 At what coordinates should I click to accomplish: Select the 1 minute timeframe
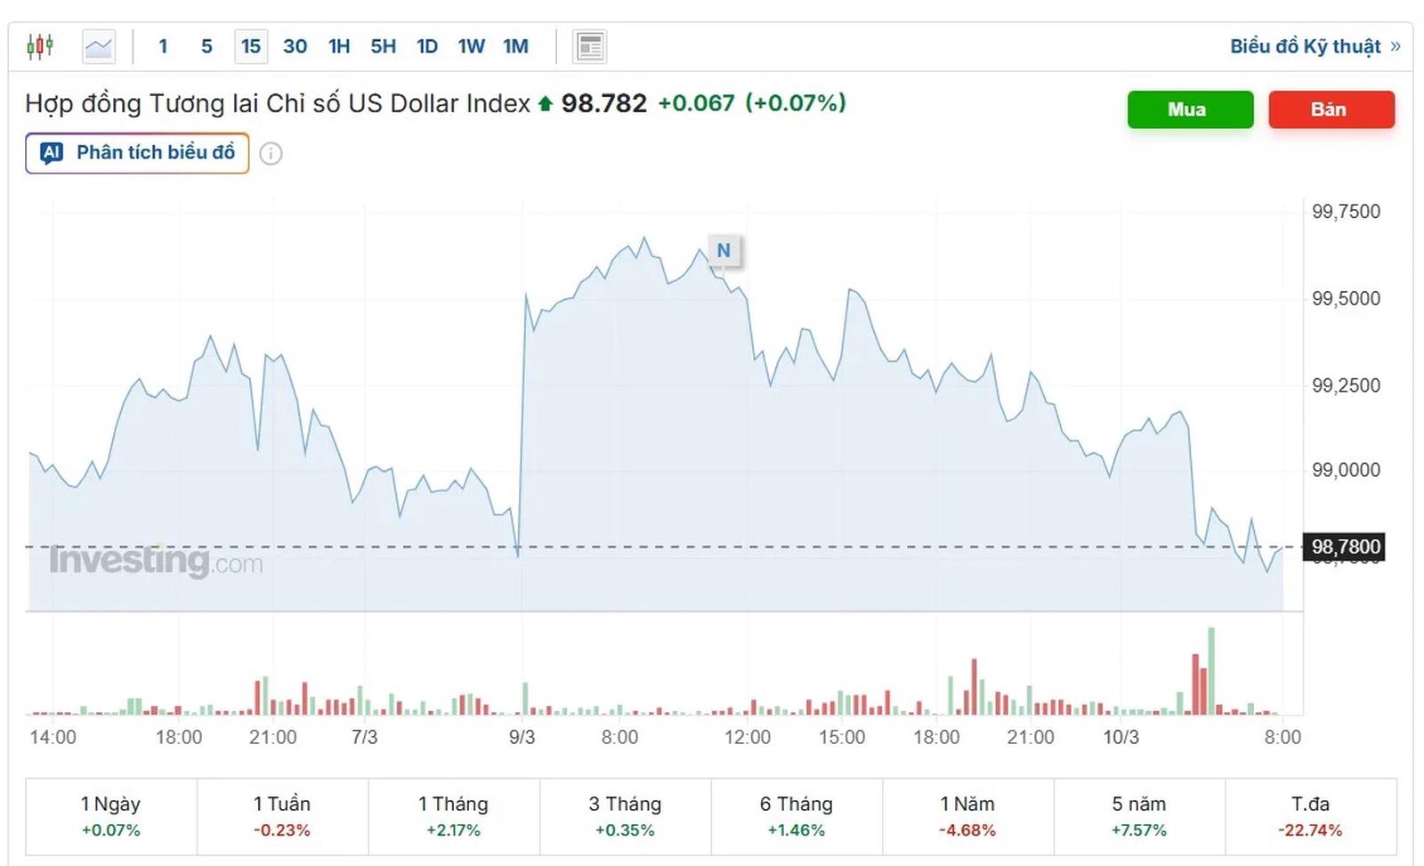(x=163, y=46)
